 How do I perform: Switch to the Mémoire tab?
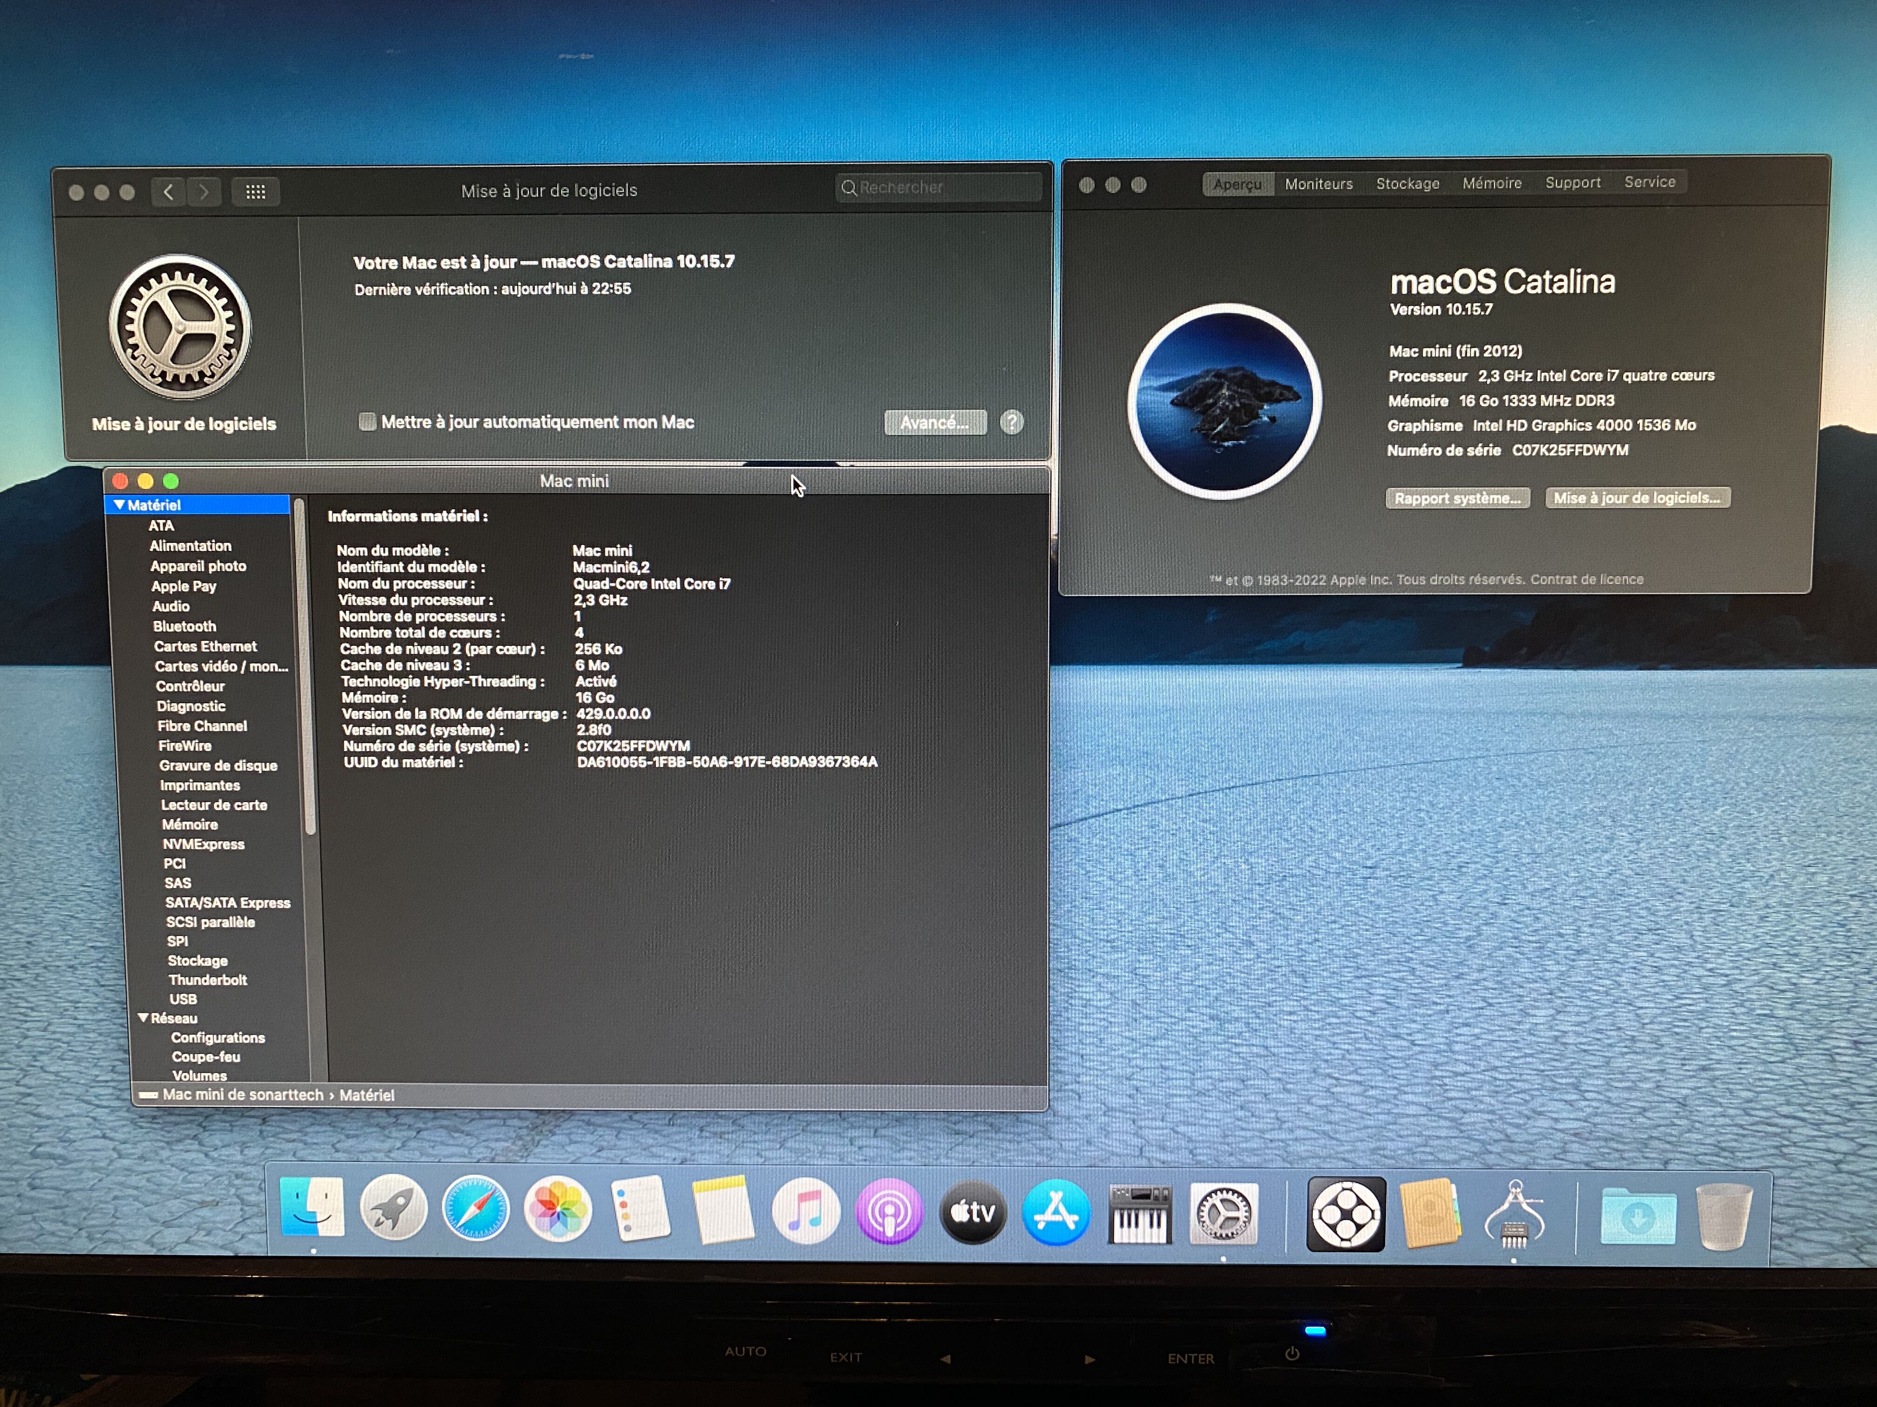coord(1492,183)
